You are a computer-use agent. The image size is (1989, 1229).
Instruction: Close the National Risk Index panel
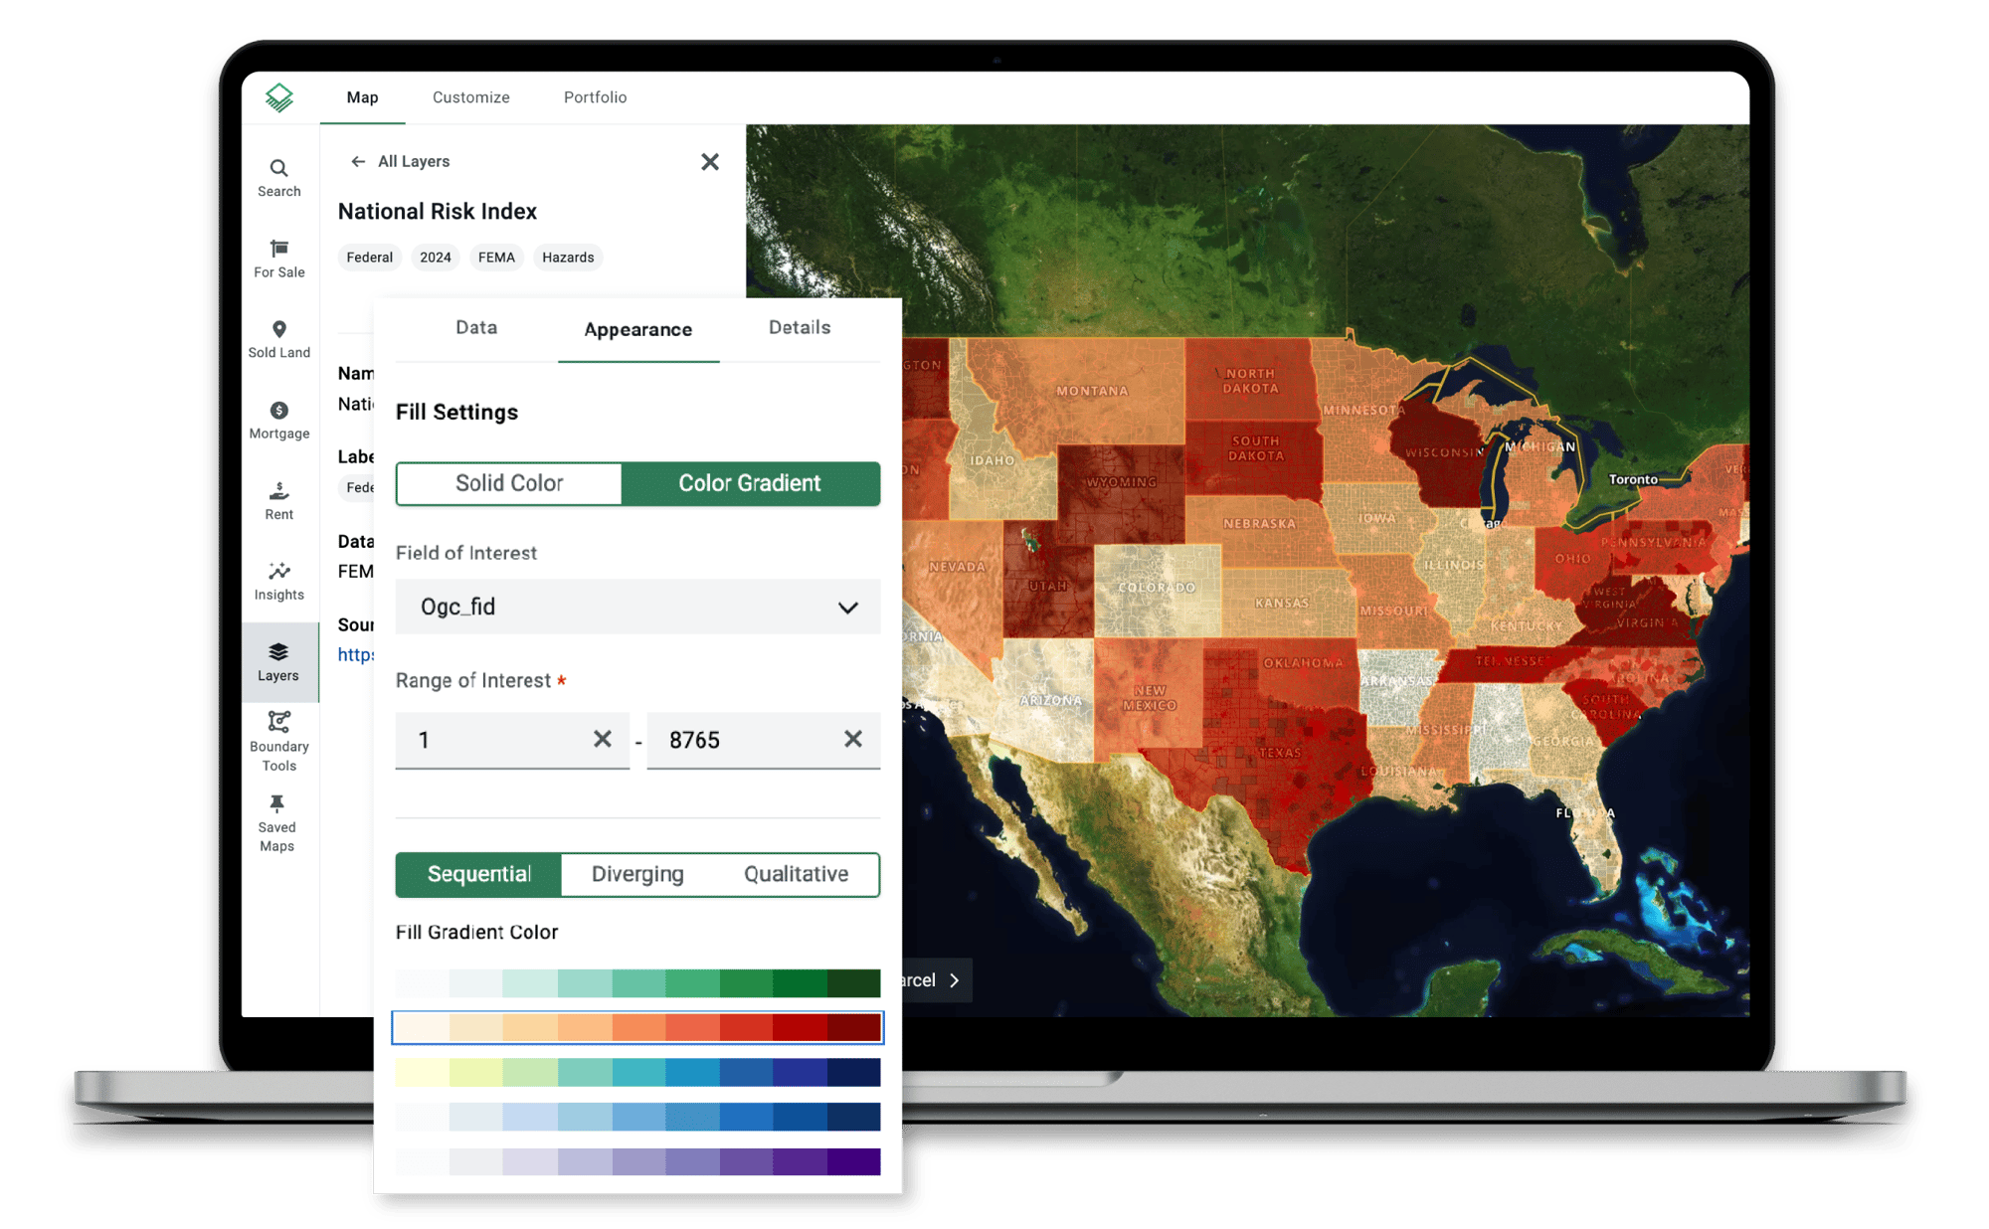tap(709, 161)
